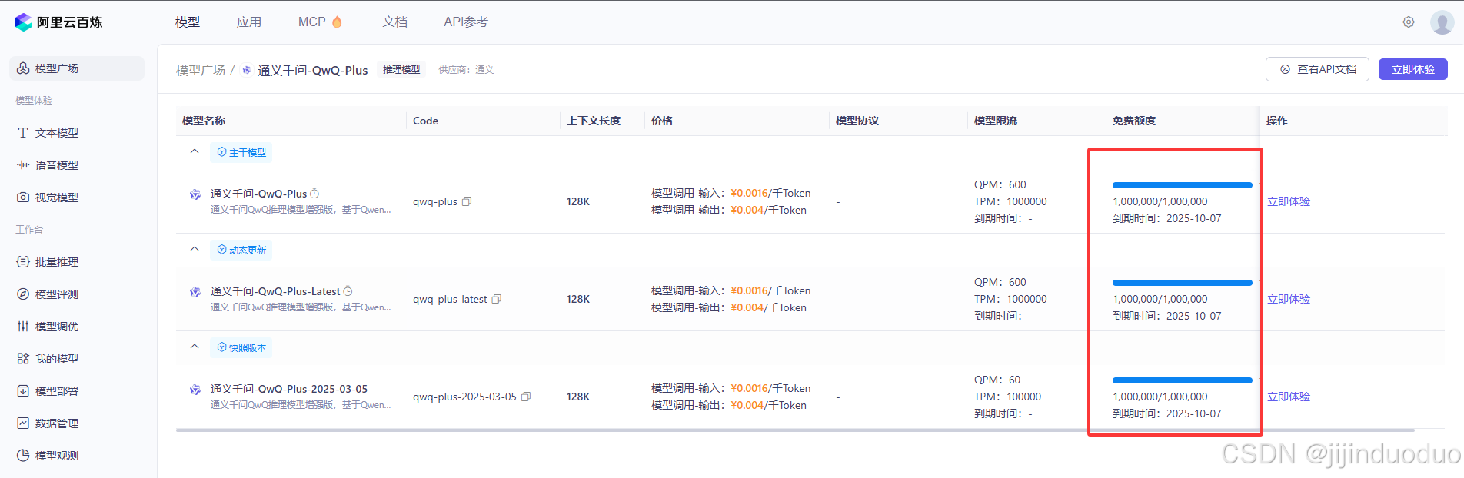1464x478 pixels.
Task: Click the blue 立即体验 header button
Action: tap(1413, 69)
